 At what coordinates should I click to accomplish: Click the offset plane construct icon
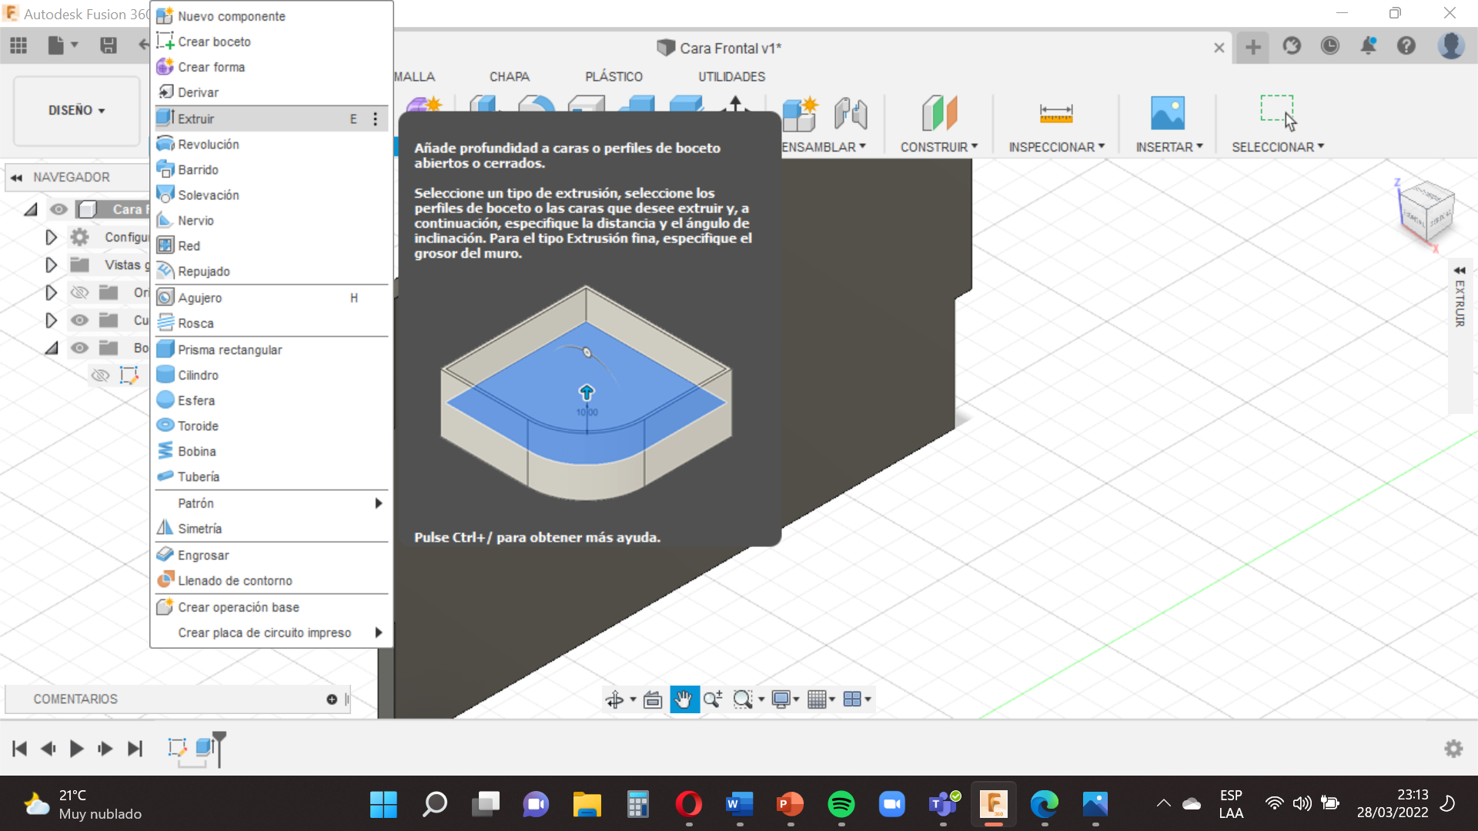point(939,113)
